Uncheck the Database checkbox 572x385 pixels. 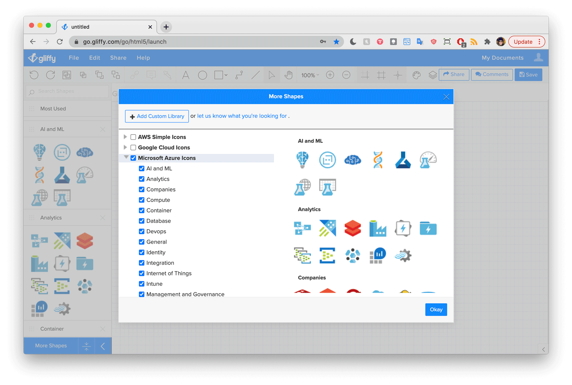(142, 221)
